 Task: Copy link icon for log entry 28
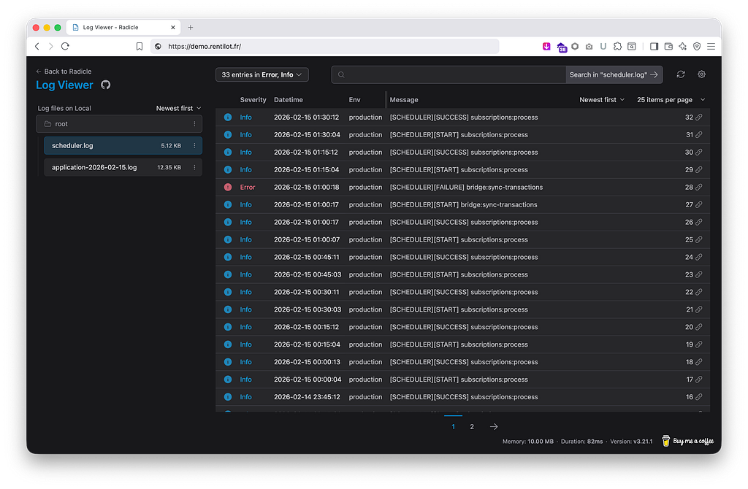(x=699, y=188)
